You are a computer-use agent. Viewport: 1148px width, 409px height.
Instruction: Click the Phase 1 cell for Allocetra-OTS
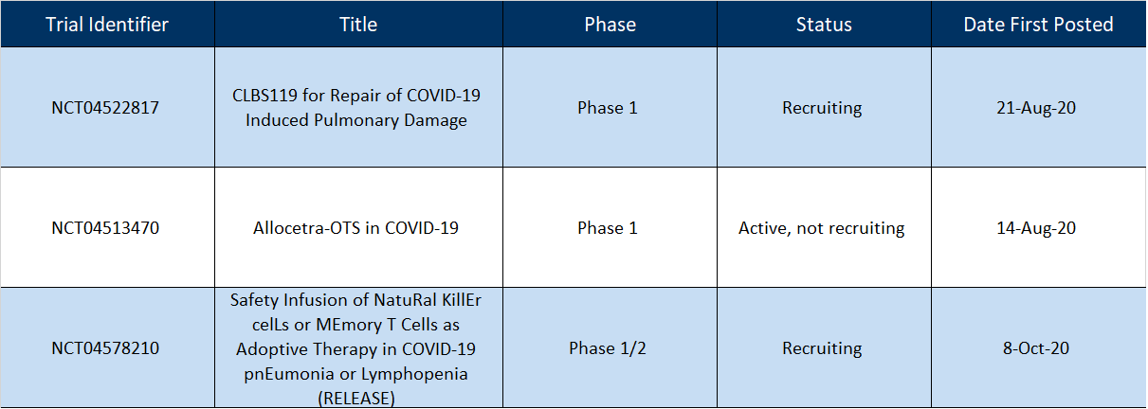[610, 228]
